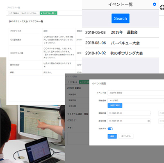Switch to the 秋のボウリング大会 tab
Viewport: 164px width, 163px height.
[x=30, y=13]
